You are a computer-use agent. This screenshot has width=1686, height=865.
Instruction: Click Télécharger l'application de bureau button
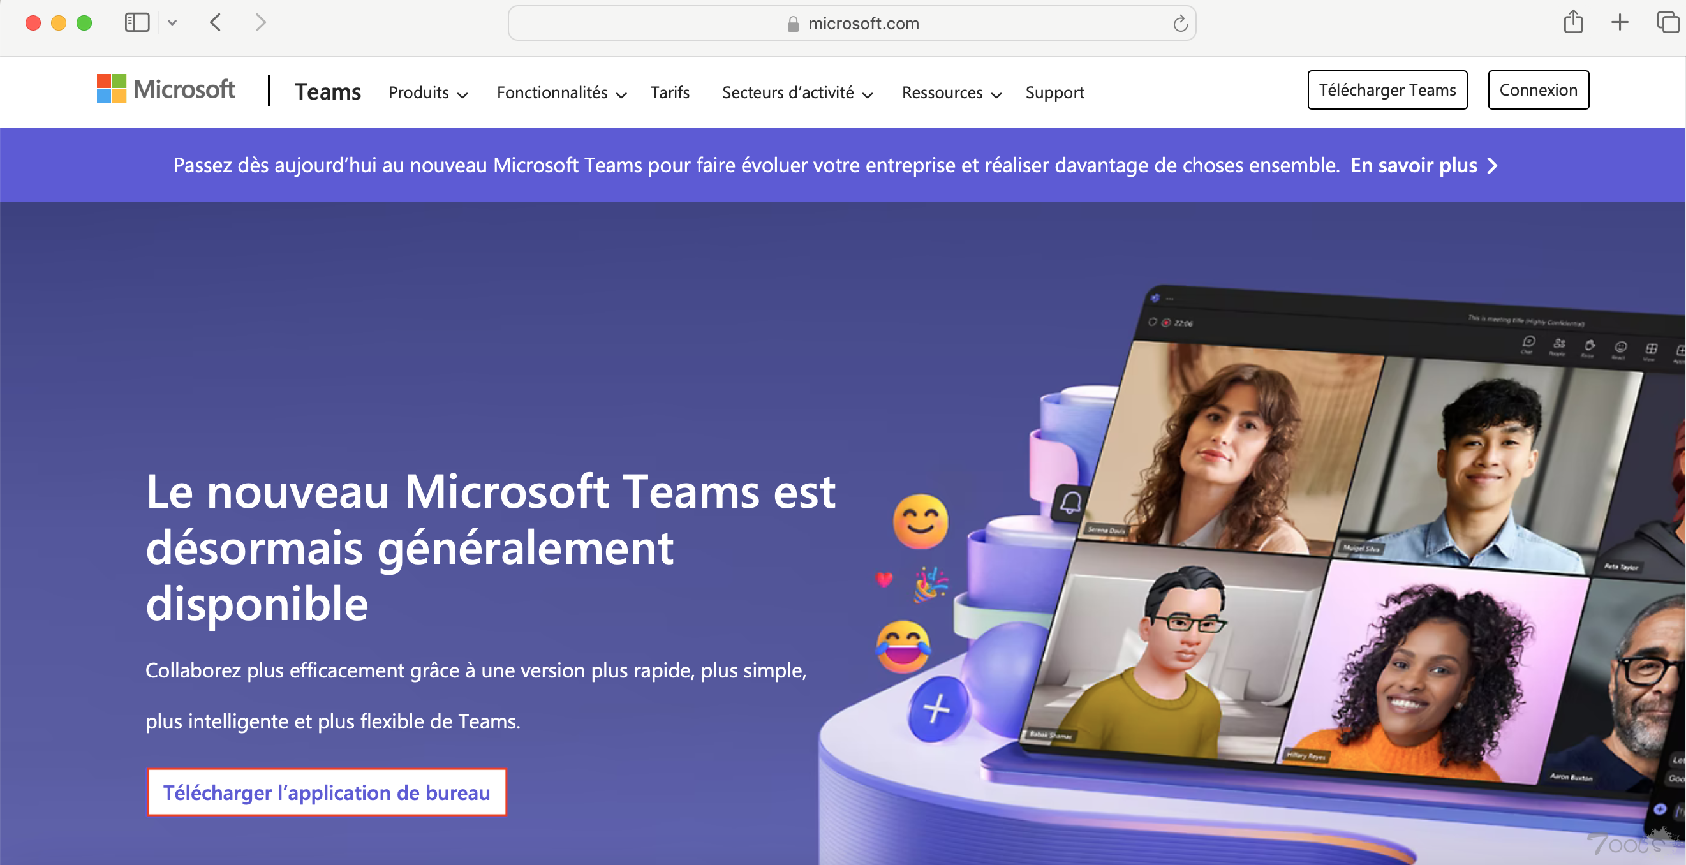click(327, 792)
